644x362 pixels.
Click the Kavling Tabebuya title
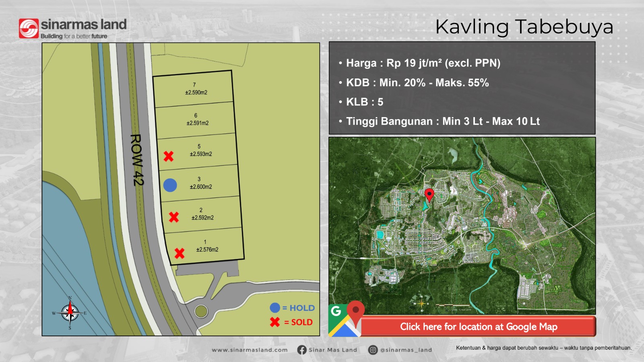click(524, 27)
